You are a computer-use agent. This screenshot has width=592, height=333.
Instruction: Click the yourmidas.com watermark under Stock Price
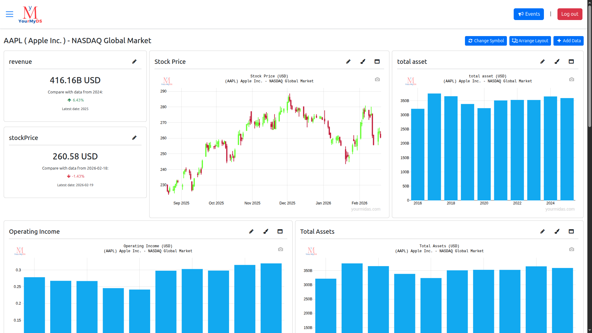[x=365, y=209]
